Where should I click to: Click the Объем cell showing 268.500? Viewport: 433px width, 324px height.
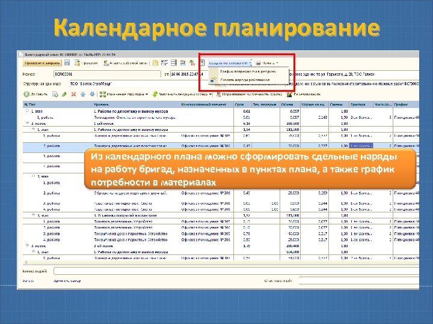click(x=290, y=123)
